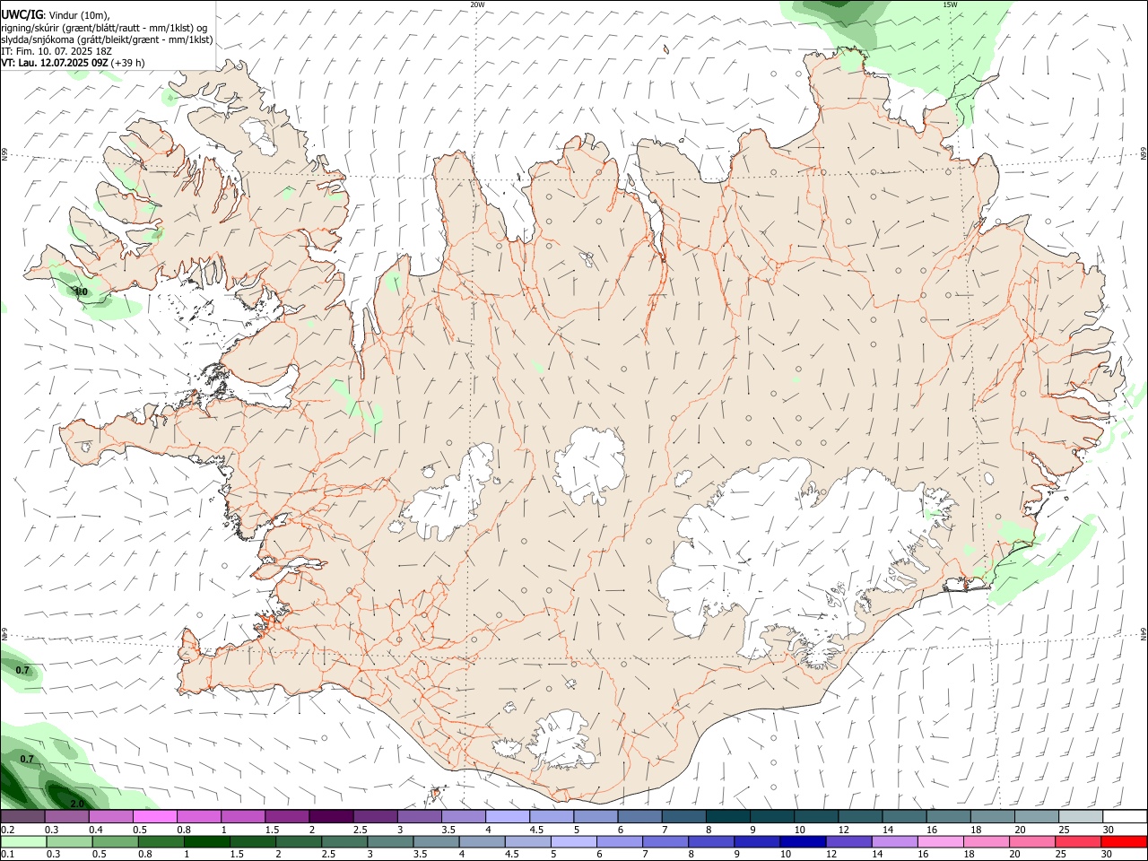The height and width of the screenshot is (861, 1148).
Task: Click the '2.0' precipitation value in the southwest corner
Action: click(77, 804)
